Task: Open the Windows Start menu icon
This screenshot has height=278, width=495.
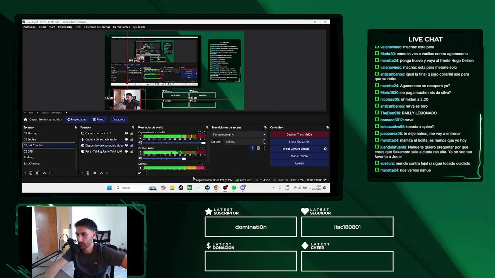Action: [x=109, y=188]
